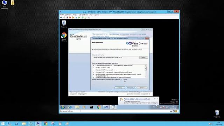
Task: Open Chrome on host taskbar
Action: click(45, 124)
